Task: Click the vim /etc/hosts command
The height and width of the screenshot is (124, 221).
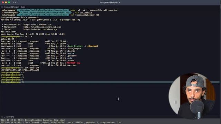Action: (84, 12)
